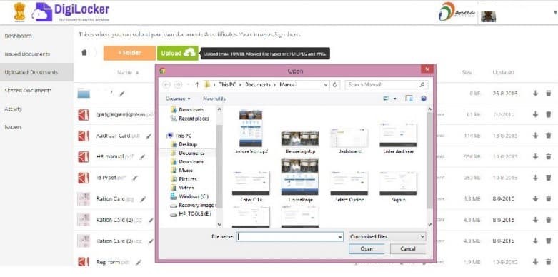Click the DigiLocker logo
Image resolution: width=558 pixels, height=277 pixels.
71,11
